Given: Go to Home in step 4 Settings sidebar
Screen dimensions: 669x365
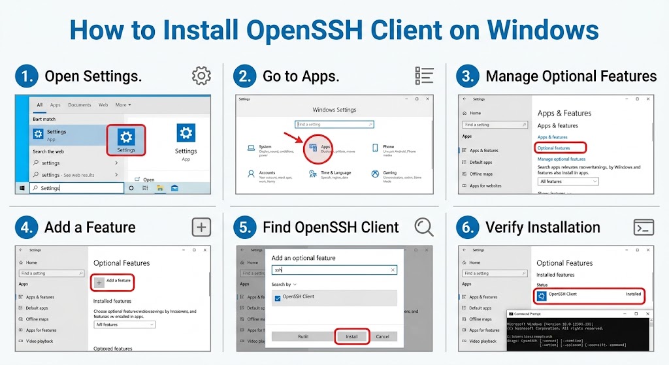Looking at the screenshot, I should 27,262.
